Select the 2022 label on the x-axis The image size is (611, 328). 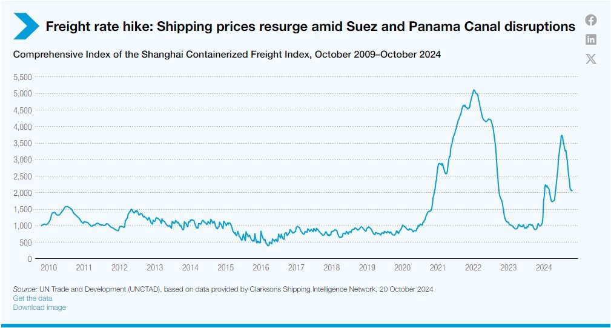point(473,267)
